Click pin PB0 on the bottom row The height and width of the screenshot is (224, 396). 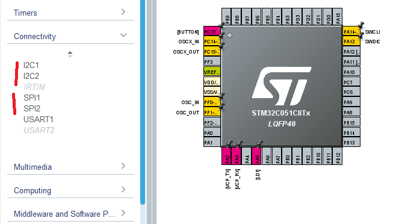(x=287, y=156)
